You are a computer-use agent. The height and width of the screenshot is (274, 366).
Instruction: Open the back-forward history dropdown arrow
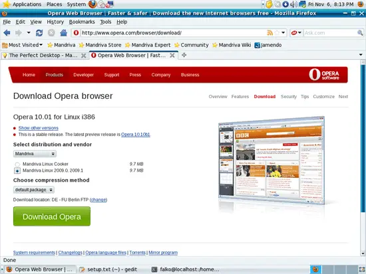pos(29,33)
